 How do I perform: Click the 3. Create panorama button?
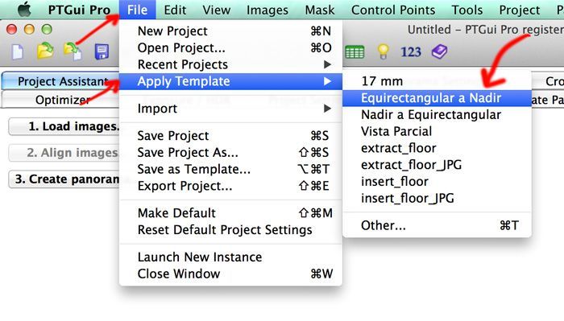[64, 179]
